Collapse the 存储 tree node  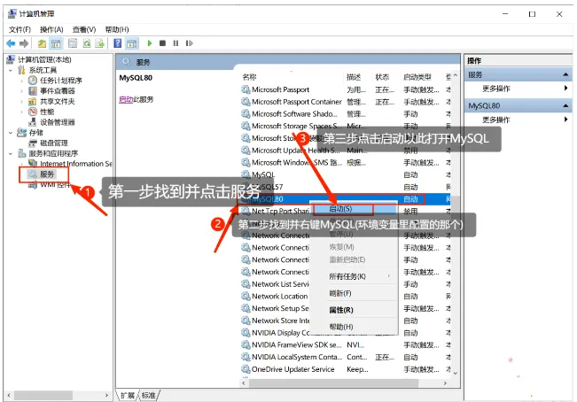11,133
